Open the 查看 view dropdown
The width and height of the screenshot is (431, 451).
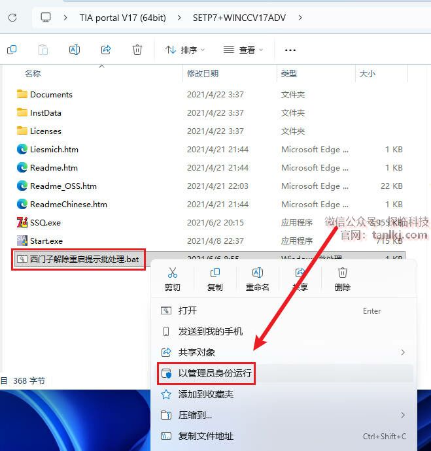(243, 50)
